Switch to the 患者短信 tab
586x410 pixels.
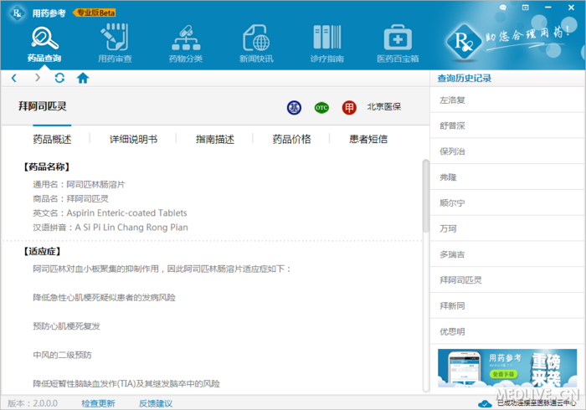point(368,139)
